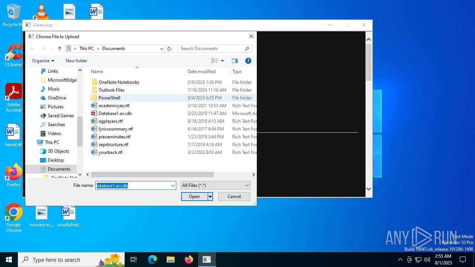Open the Open button split arrow
The width and height of the screenshot is (475, 267).
(x=210, y=197)
